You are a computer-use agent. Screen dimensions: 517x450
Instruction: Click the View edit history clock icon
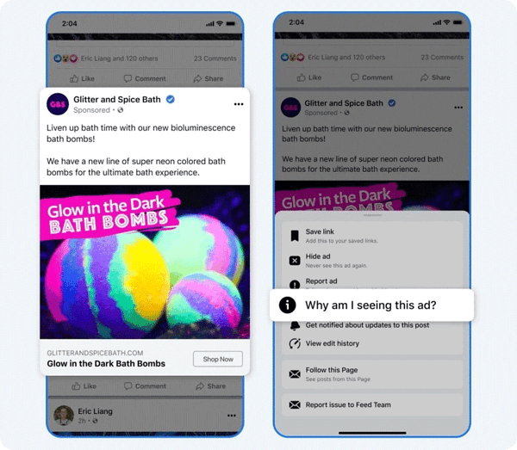[x=295, y=343]
